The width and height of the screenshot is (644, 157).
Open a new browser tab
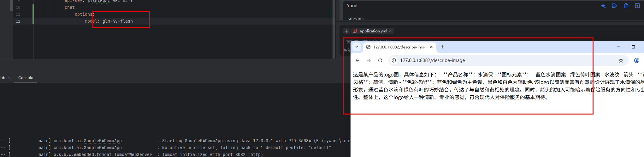point(443,47)
